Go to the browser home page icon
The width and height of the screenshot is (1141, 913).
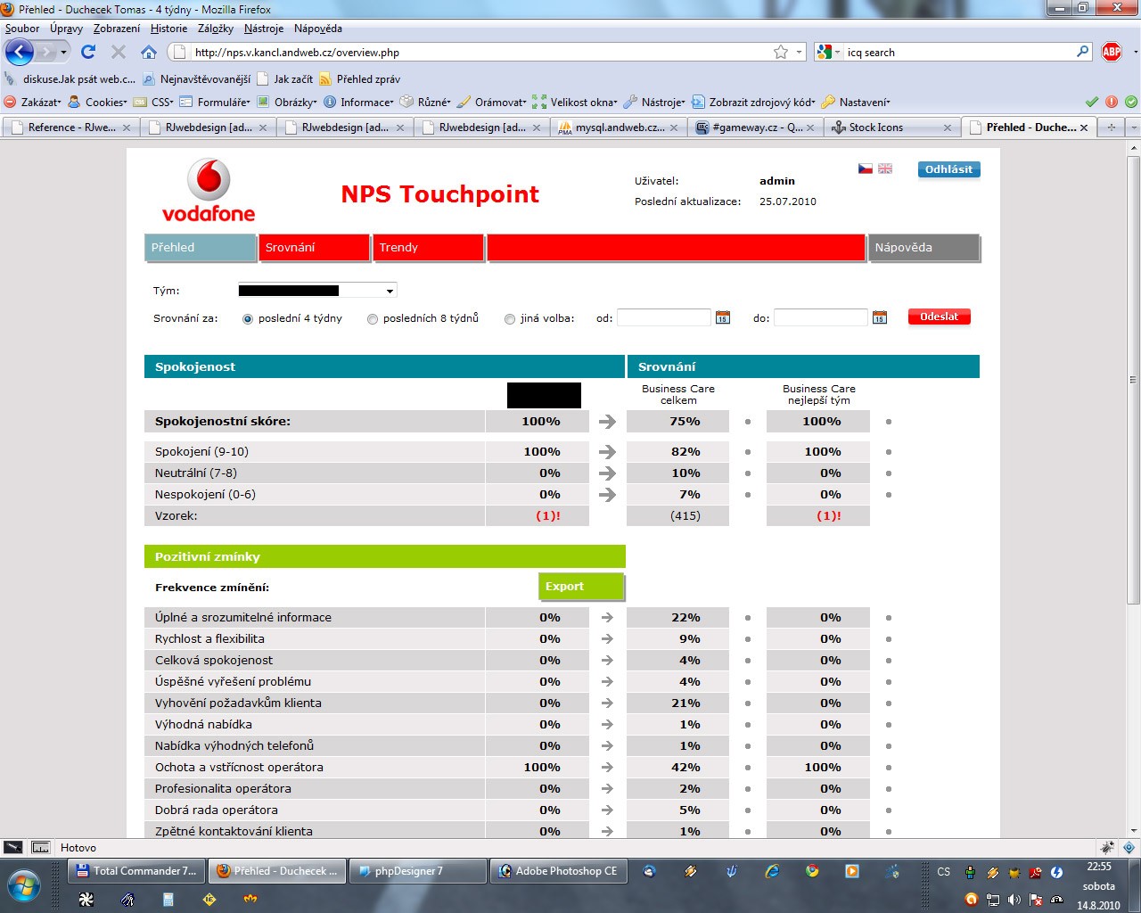(x=149, y=52)
